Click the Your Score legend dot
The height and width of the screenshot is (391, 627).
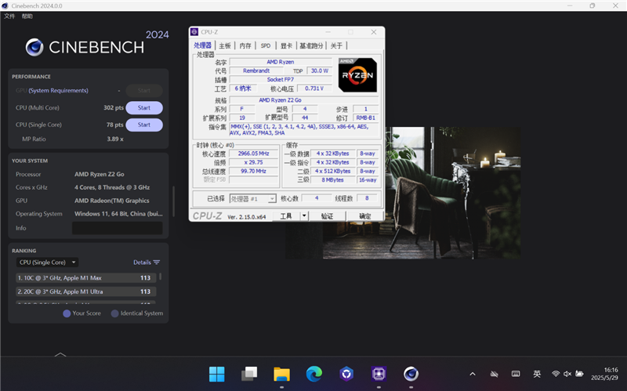pyautogui.click(x=67, y=313)
